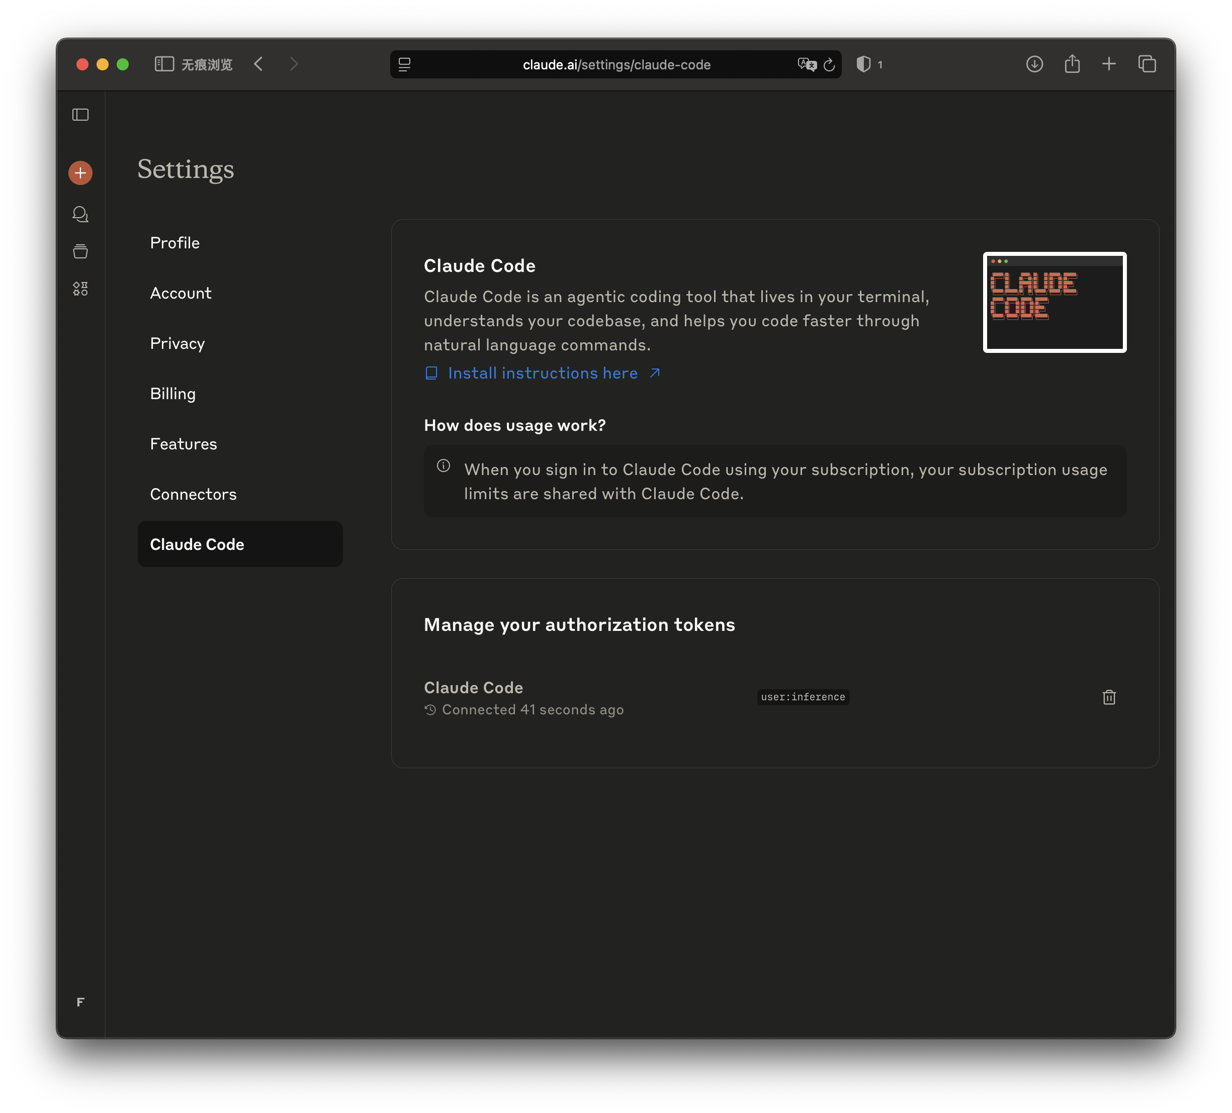
Task: Show Safari downloads
Action: [1034, 64]
